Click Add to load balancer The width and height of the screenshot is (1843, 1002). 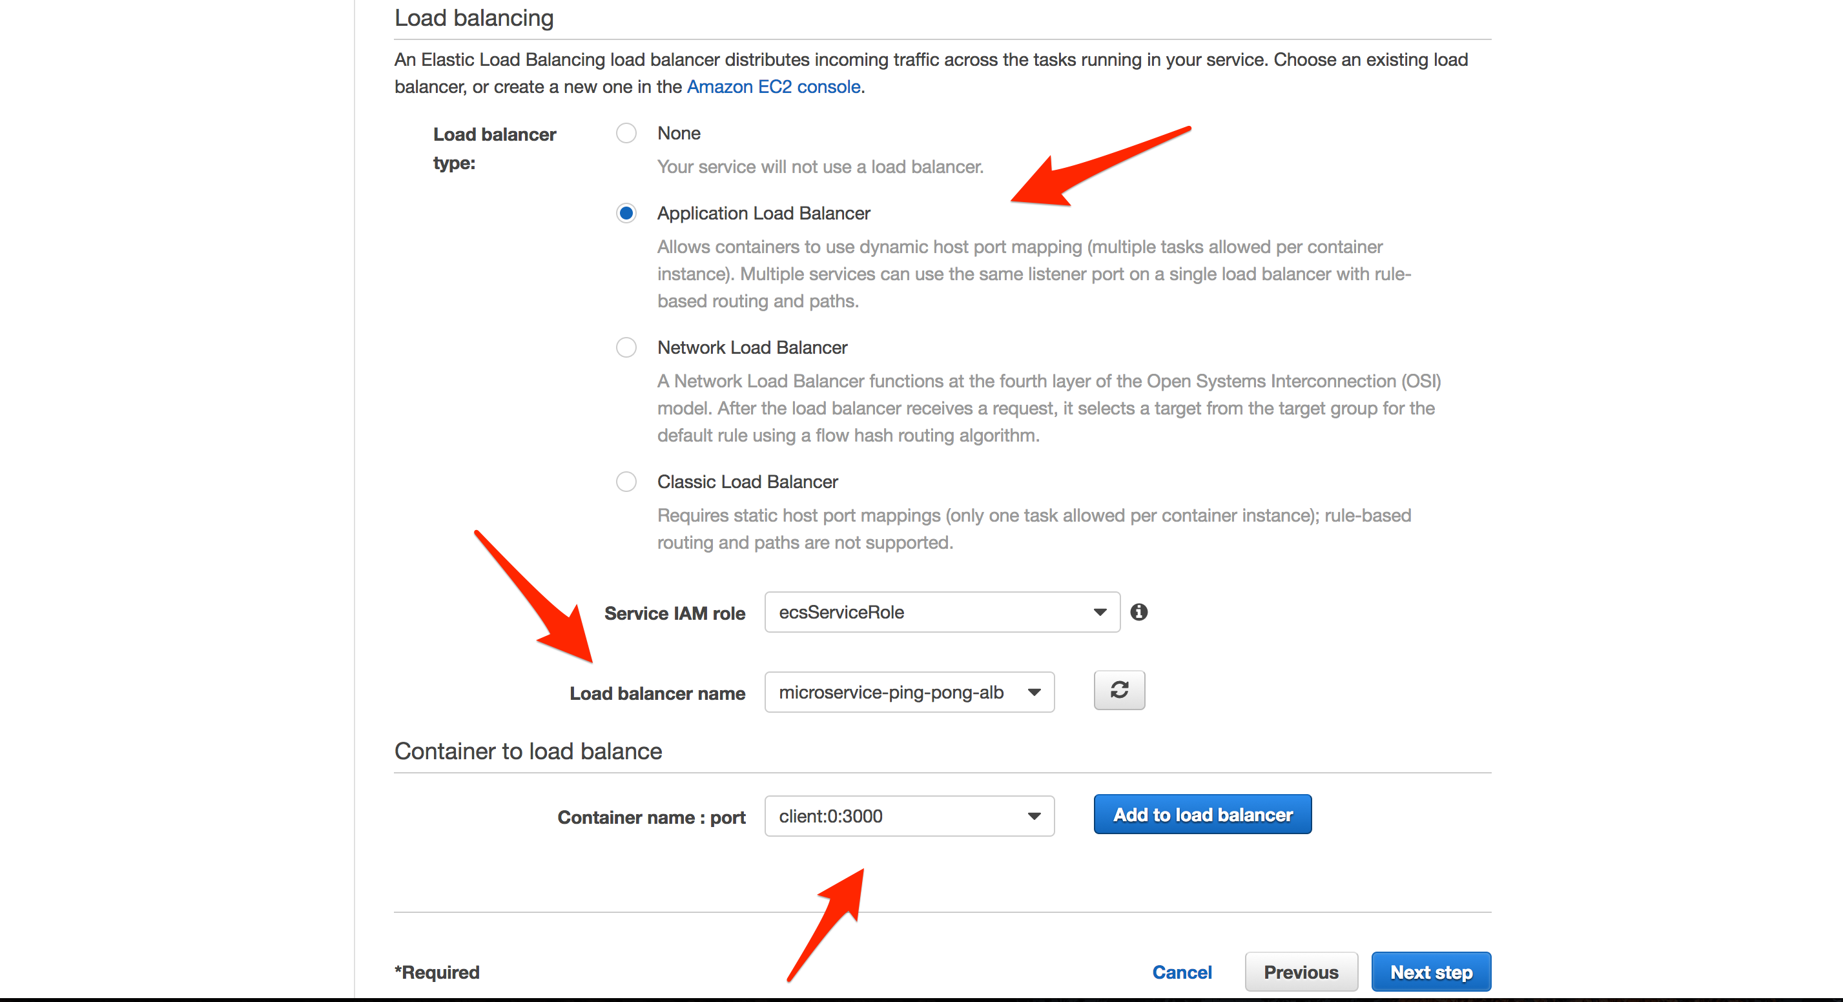1201,814
